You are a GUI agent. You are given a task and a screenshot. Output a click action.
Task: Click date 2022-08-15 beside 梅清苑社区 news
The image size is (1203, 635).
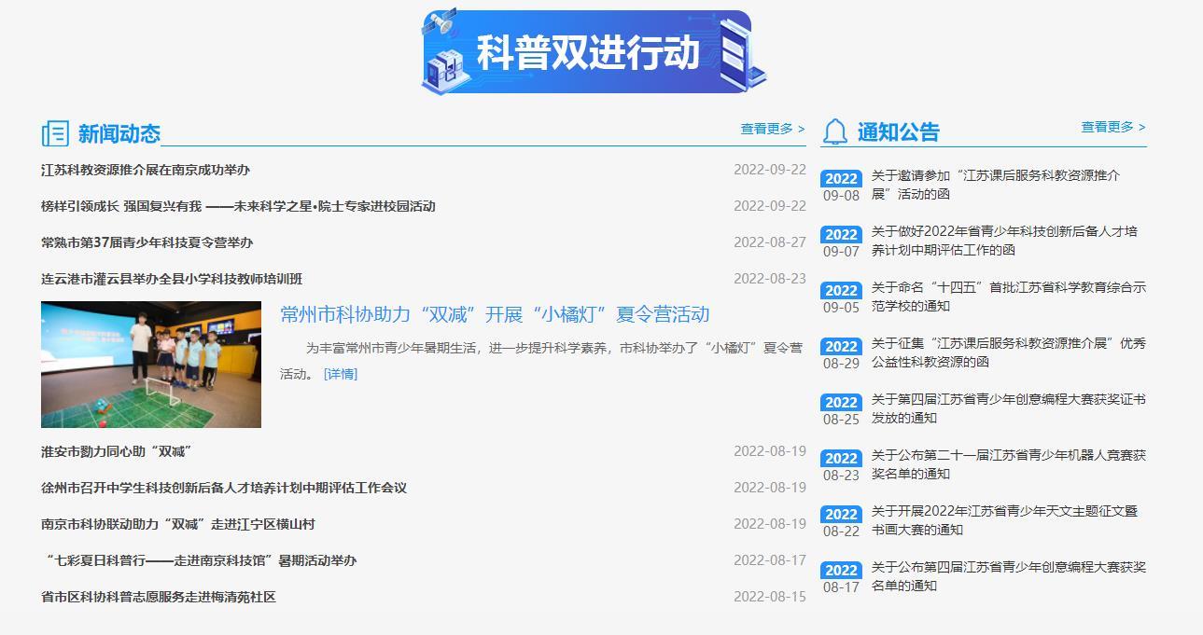pyautogui.click(x=770, y=596)
